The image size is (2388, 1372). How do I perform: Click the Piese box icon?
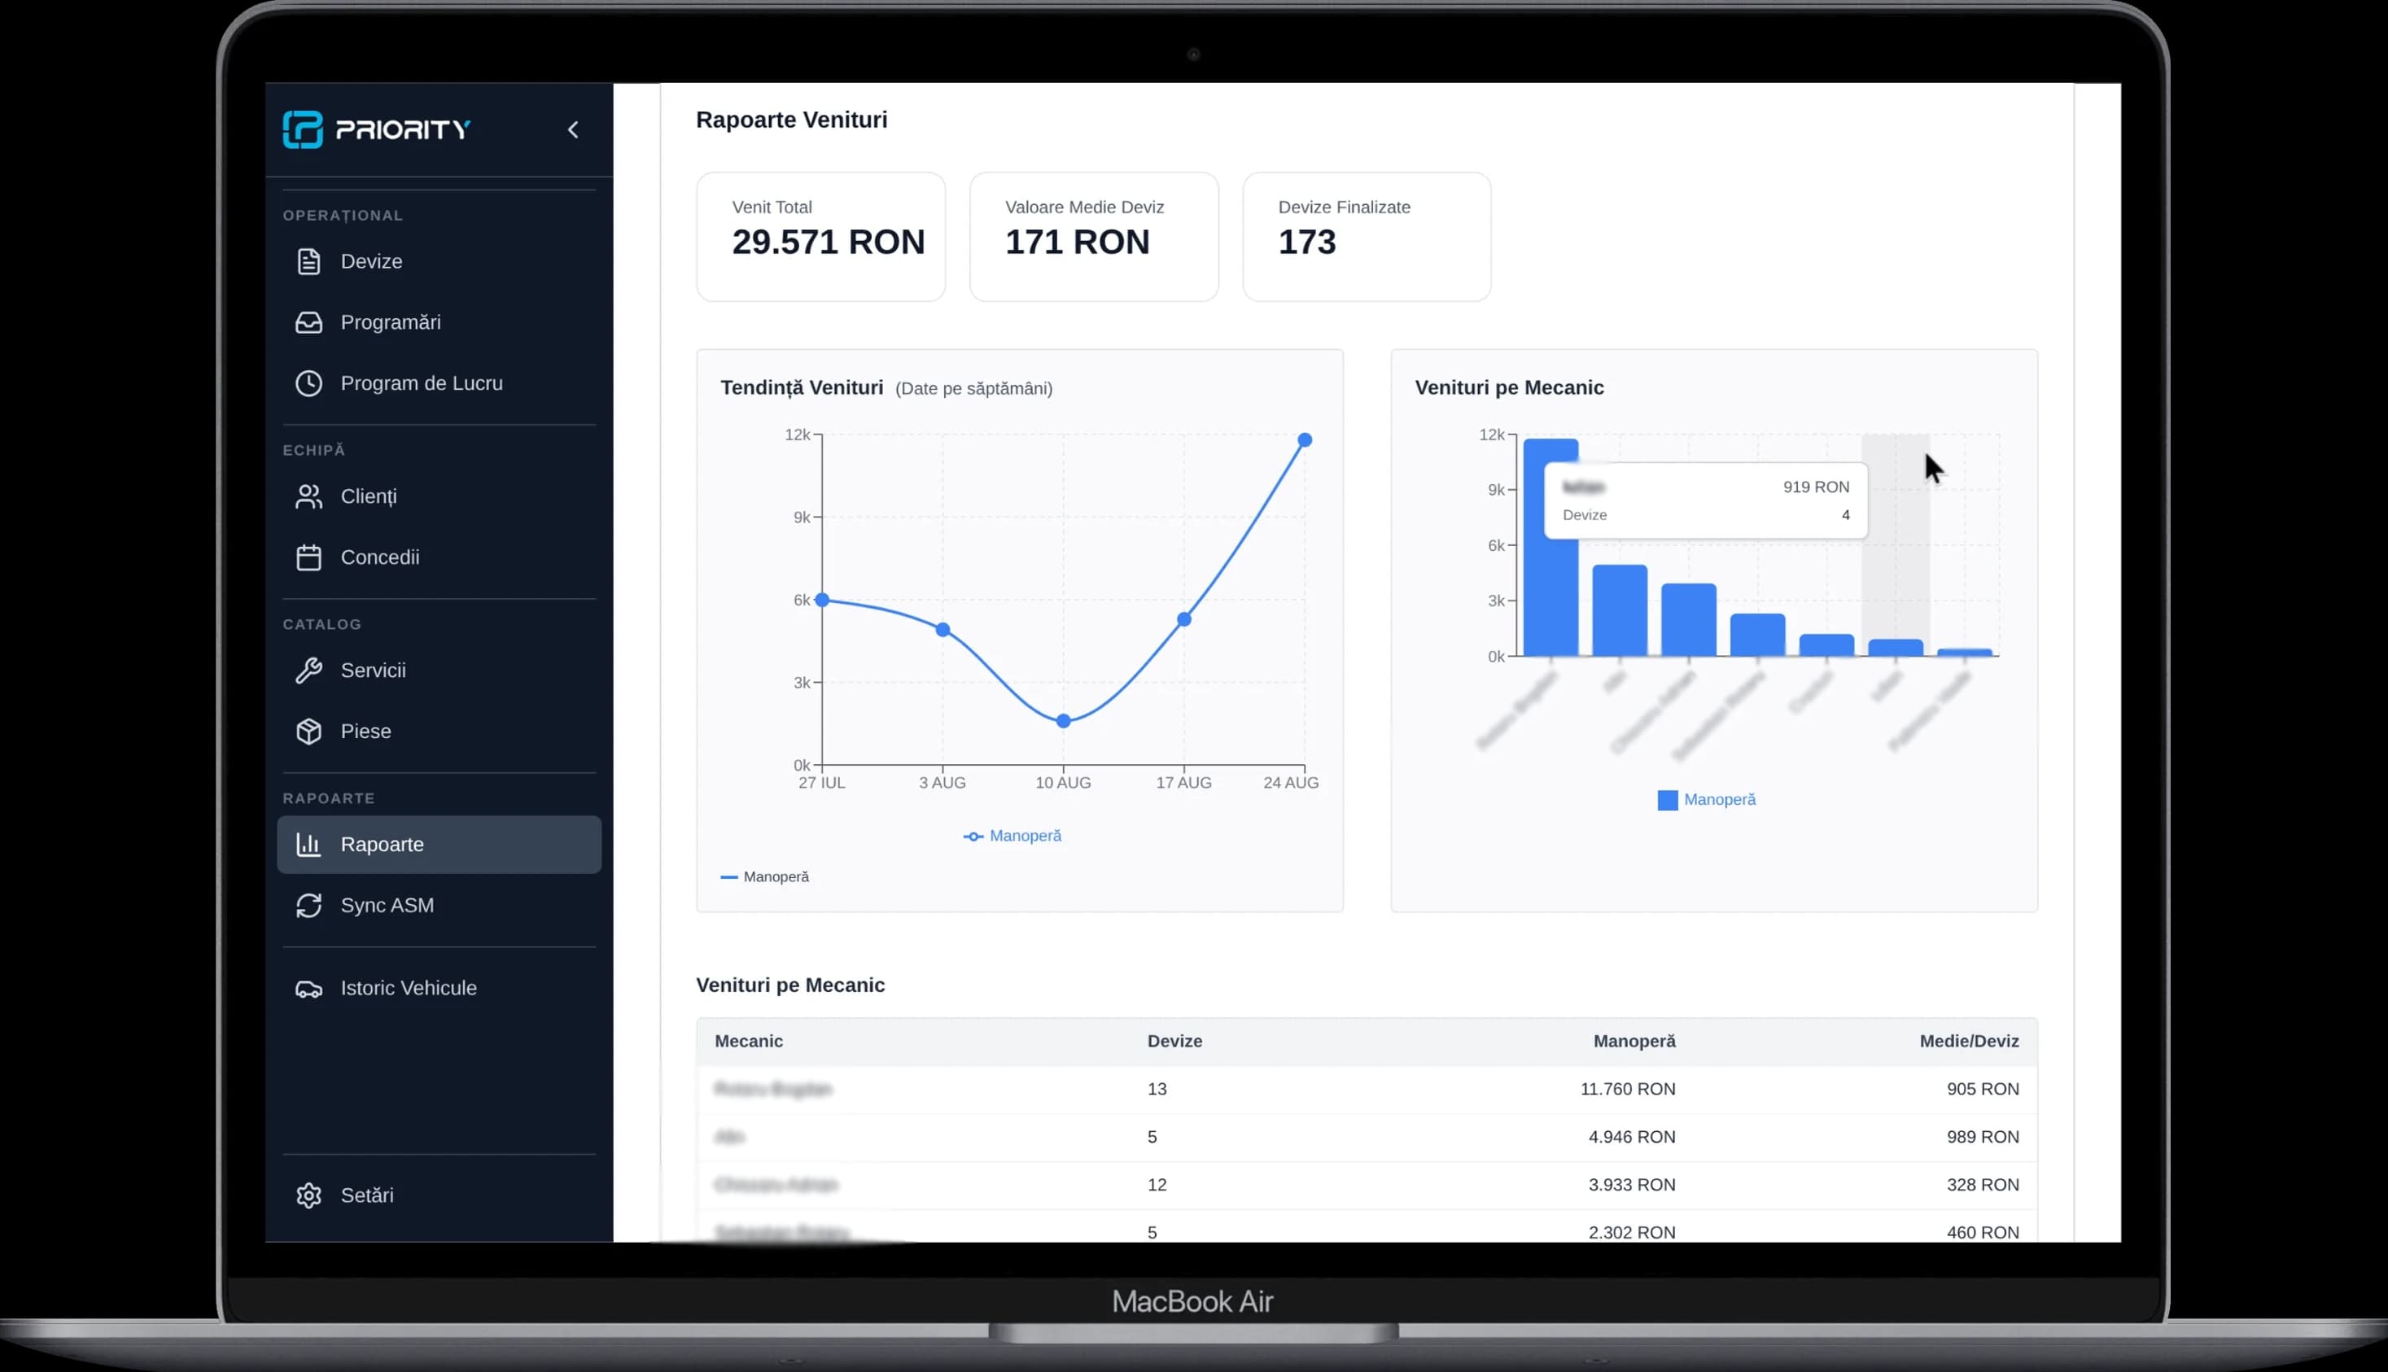pyautogui.click(x=309, y=732)
